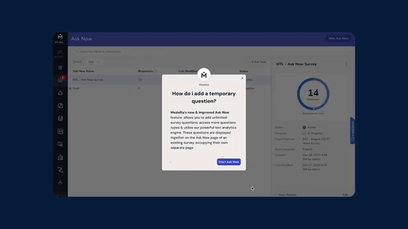Image resolution: width=408 pixels, height=229 pixels.
Task: Open the blue Feedback side tab
Action: 353,130
